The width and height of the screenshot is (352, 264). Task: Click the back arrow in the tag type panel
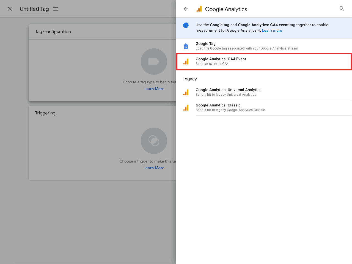(x=186, y=9)
